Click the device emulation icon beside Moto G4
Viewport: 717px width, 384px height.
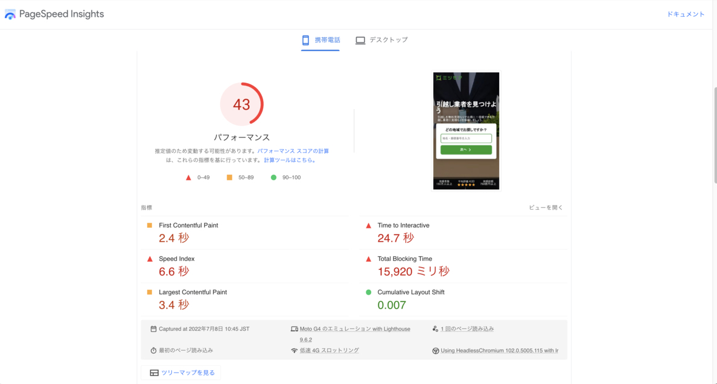tap(295, 329)
